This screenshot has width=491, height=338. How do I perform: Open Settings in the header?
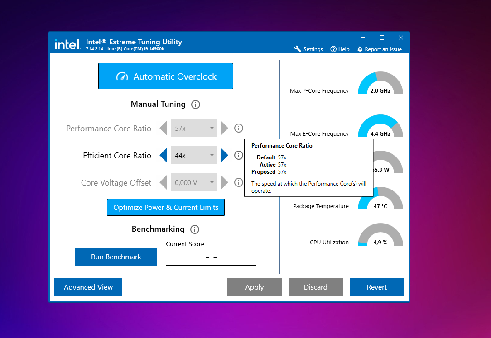tap(308, 49)
